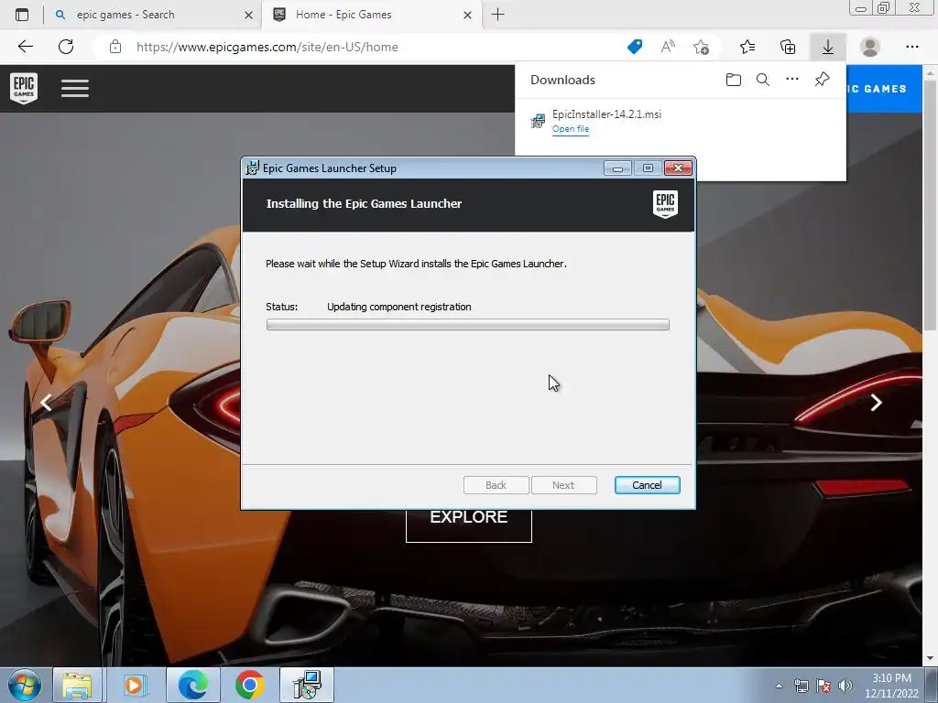Open tab actions menu icon
Viewport: 938px width, 703px height.
pos(22,15)
